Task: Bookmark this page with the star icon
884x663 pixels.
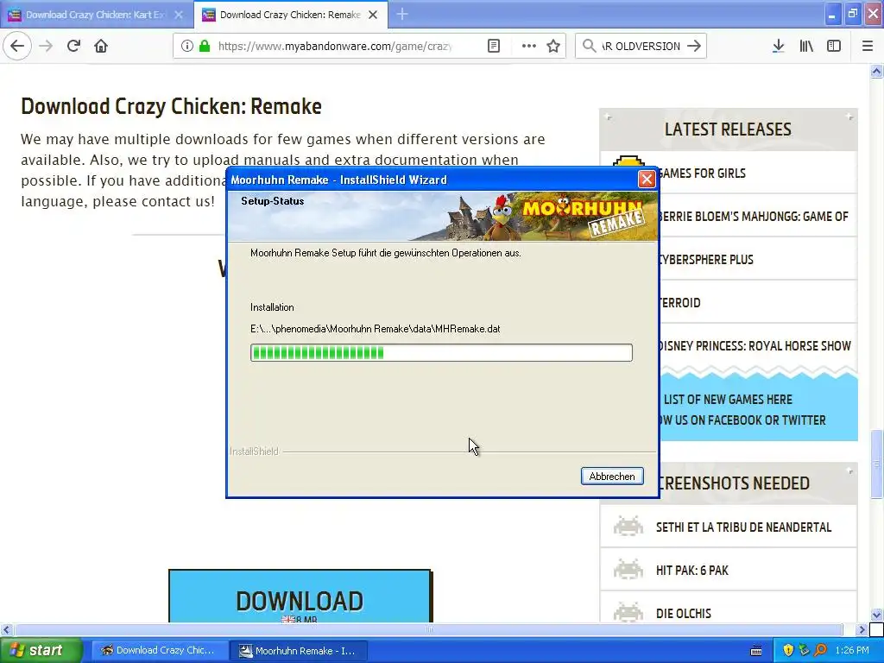Action: click(553, 46)
